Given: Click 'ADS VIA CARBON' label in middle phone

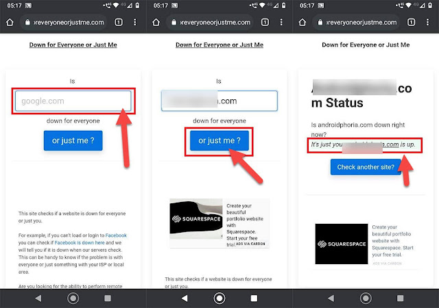Looking at the screenshot, I should [x=250, y=244].
